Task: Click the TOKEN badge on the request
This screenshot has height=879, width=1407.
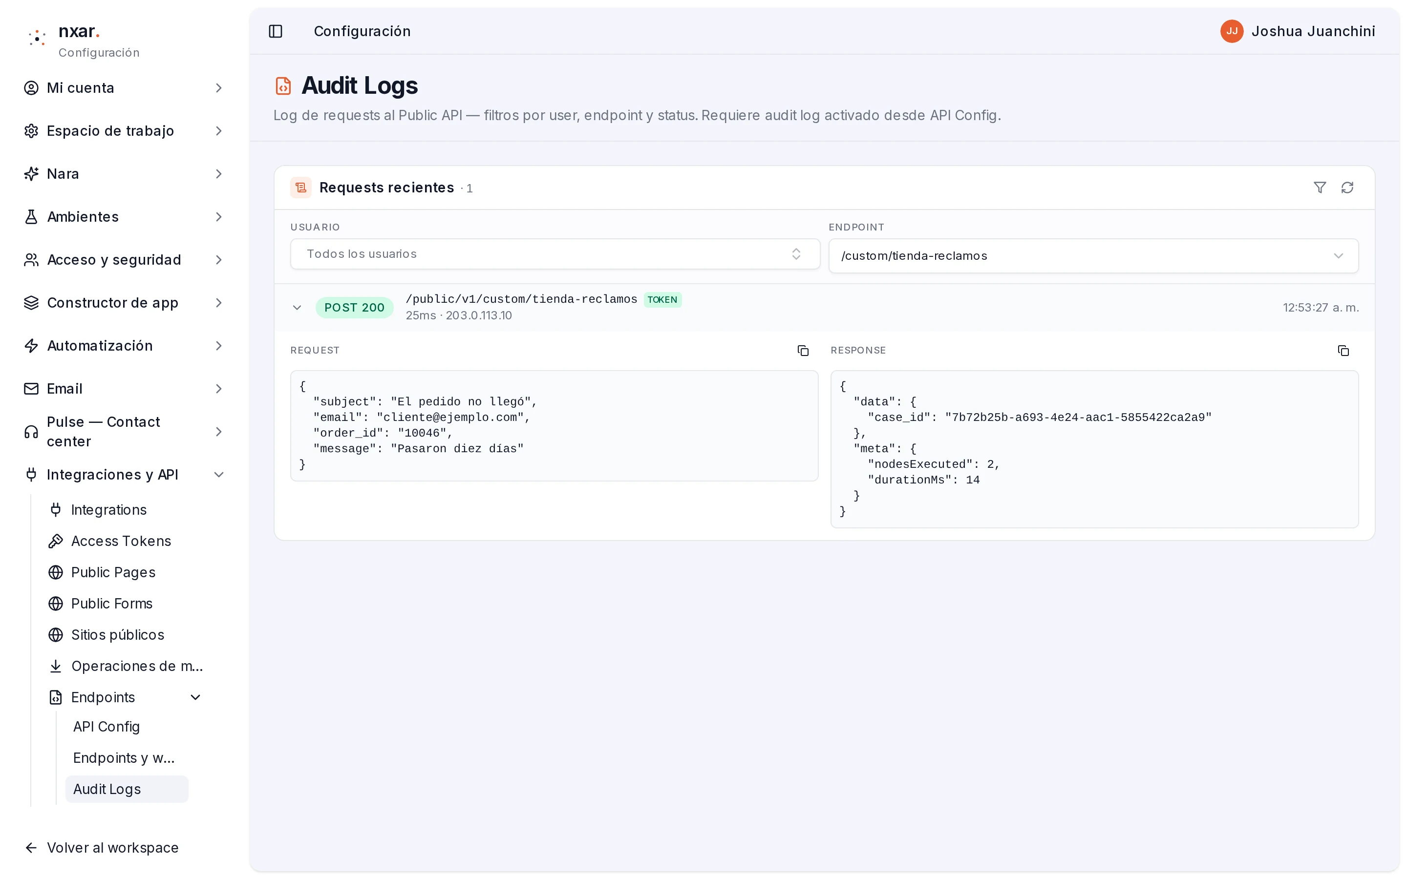Action: tap(662, 300)
